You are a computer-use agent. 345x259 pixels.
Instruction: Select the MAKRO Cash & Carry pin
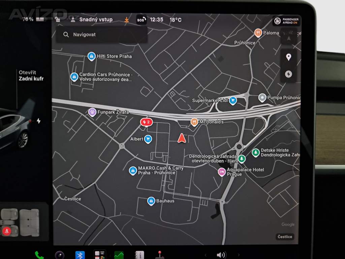click(x=133, y=171)
